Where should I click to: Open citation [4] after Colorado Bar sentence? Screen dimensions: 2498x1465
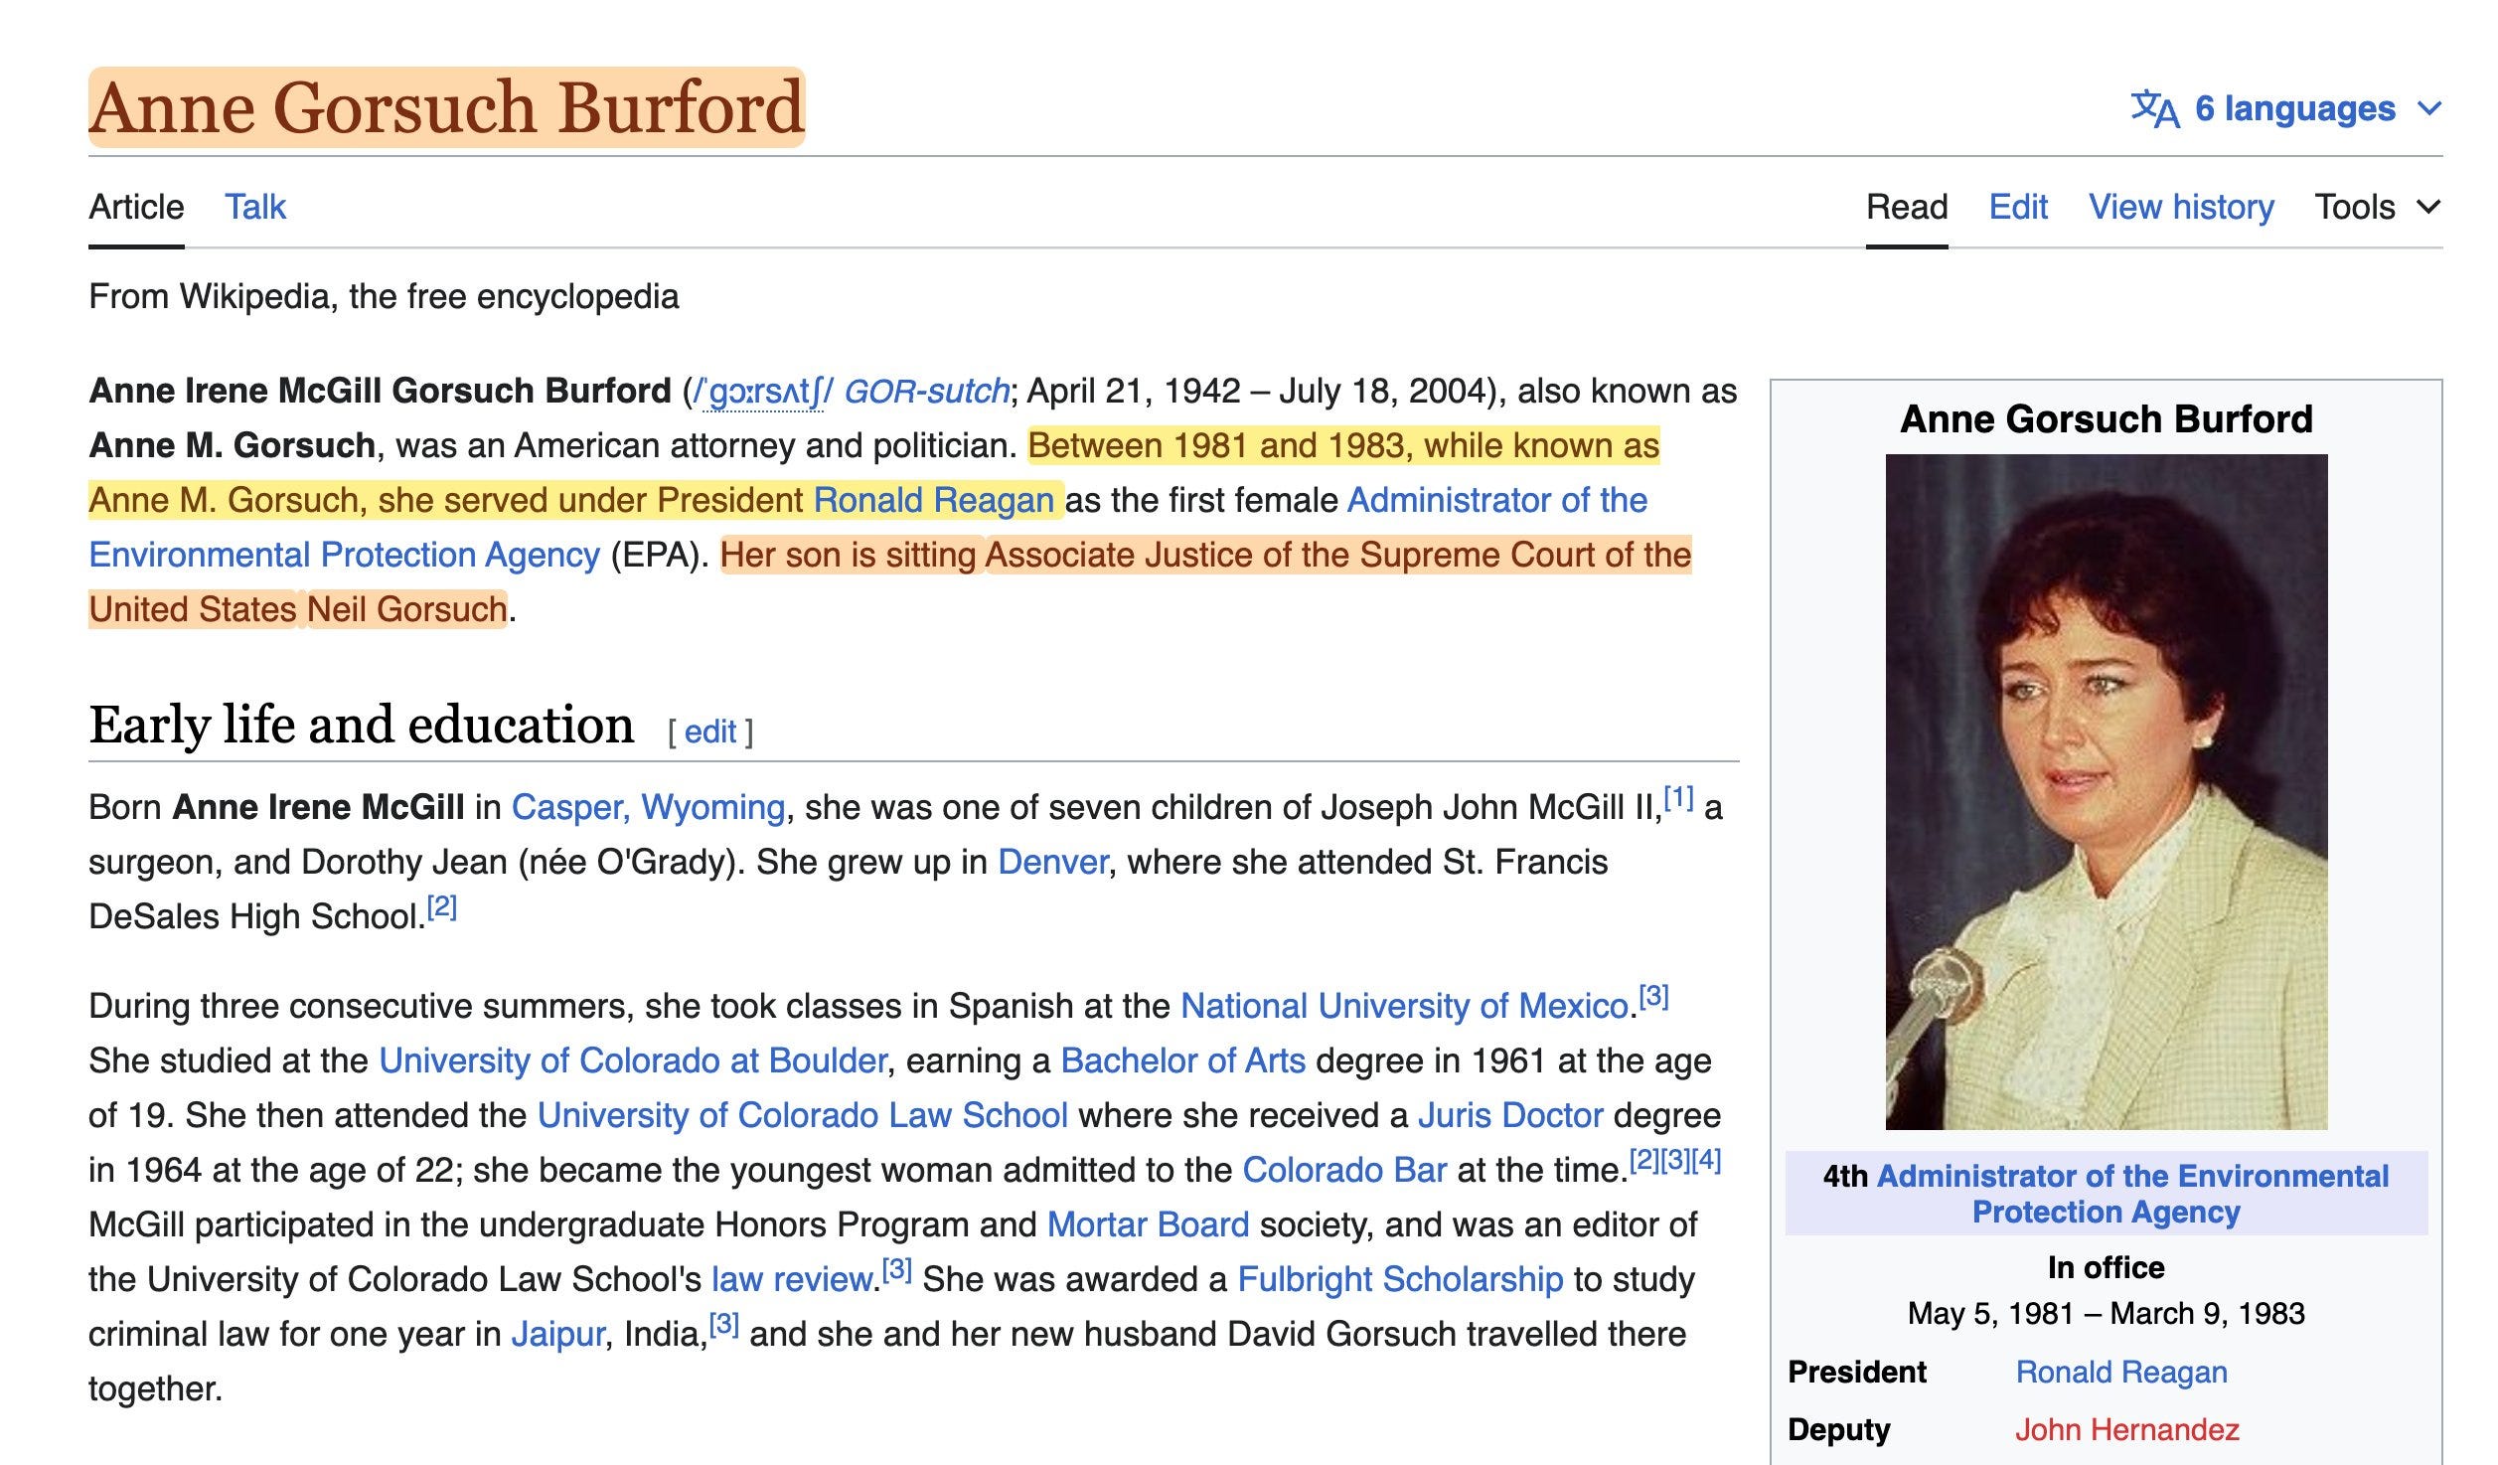pyautogui.click(x=1707, y=1160)
